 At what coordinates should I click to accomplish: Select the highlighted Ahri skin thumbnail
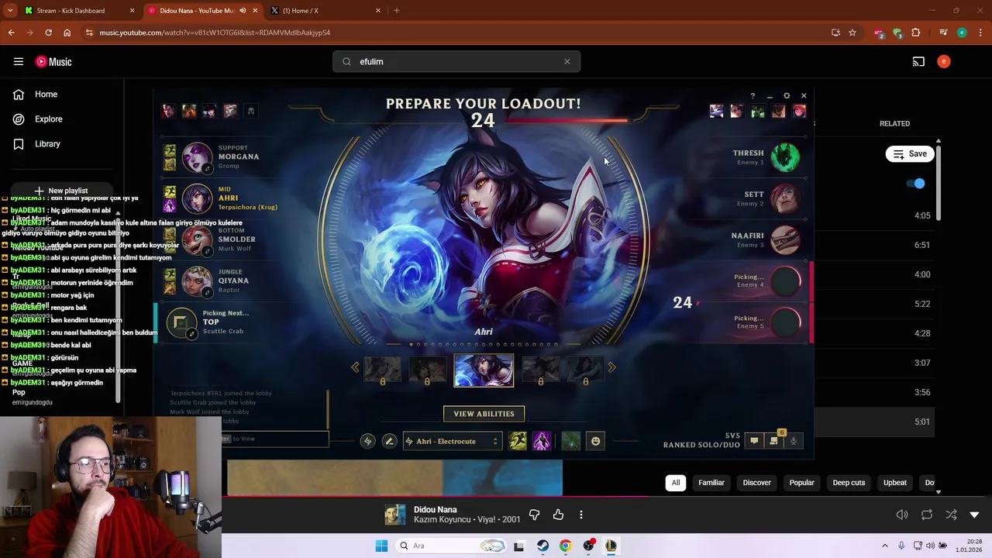[484, 370]
